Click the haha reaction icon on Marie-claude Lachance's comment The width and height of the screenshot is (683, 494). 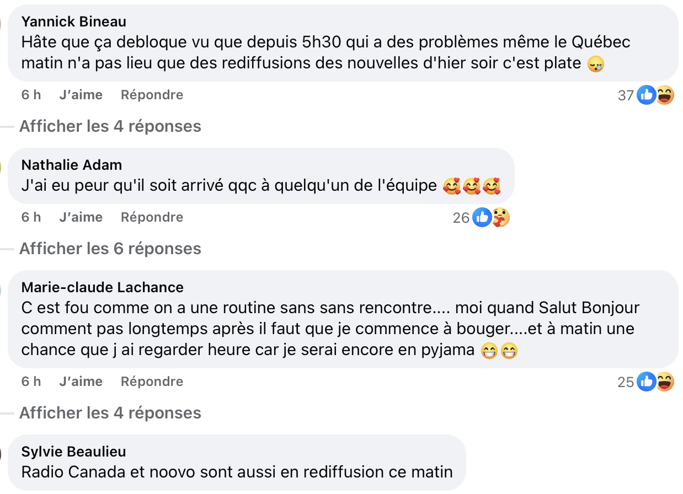[664, 381]
